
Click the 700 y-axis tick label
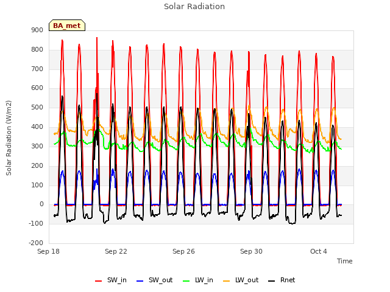click(x=37, y=69)
